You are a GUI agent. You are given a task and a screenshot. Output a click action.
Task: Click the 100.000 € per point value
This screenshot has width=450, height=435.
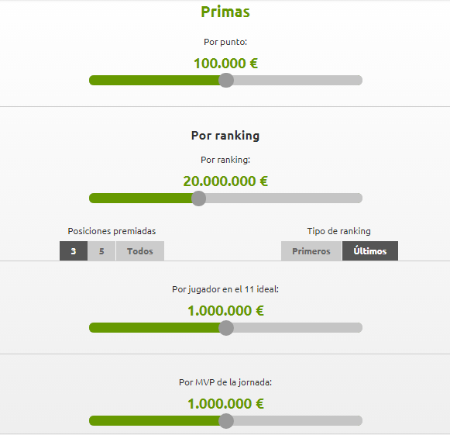(x=226, y=64)
